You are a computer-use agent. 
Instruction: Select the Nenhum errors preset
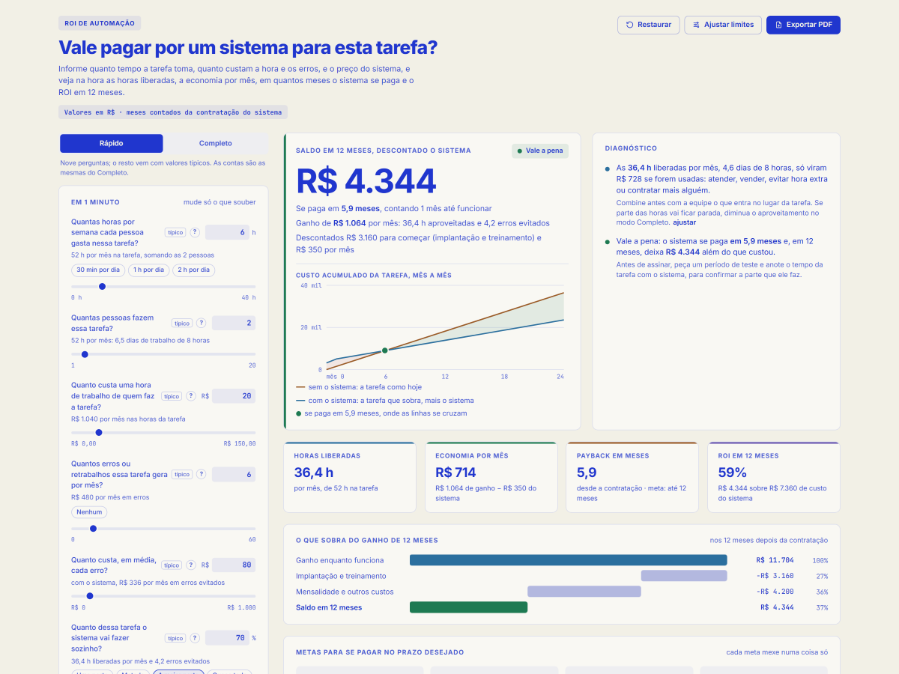89,512
